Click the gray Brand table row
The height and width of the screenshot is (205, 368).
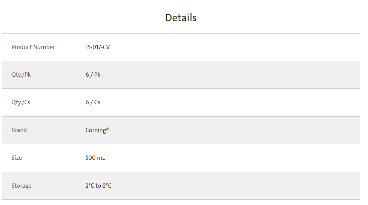(181, 130)
